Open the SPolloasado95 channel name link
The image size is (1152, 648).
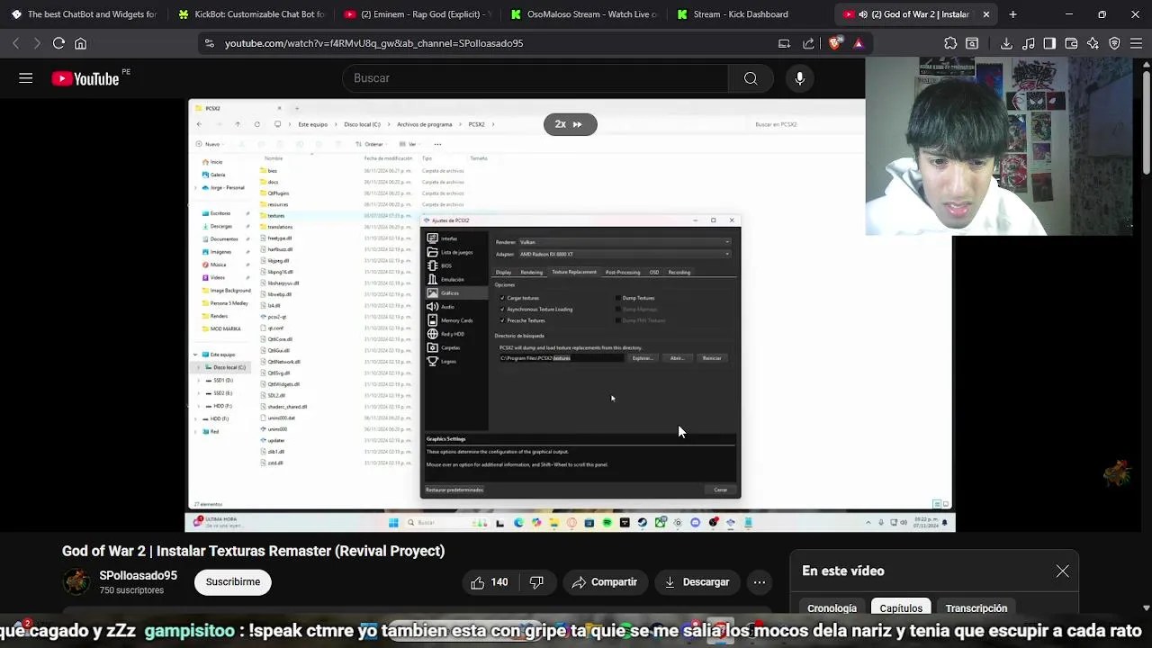pyautogui.click(x=138, y=575)
